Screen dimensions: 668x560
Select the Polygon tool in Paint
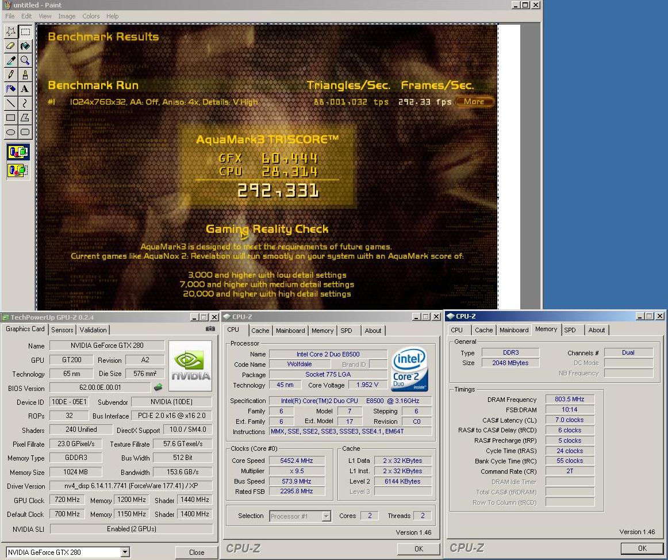25,118
